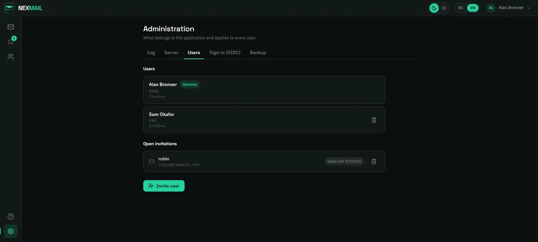Click the 2 mailbox count text
This screenshot has width=538, height=242.
157,97
